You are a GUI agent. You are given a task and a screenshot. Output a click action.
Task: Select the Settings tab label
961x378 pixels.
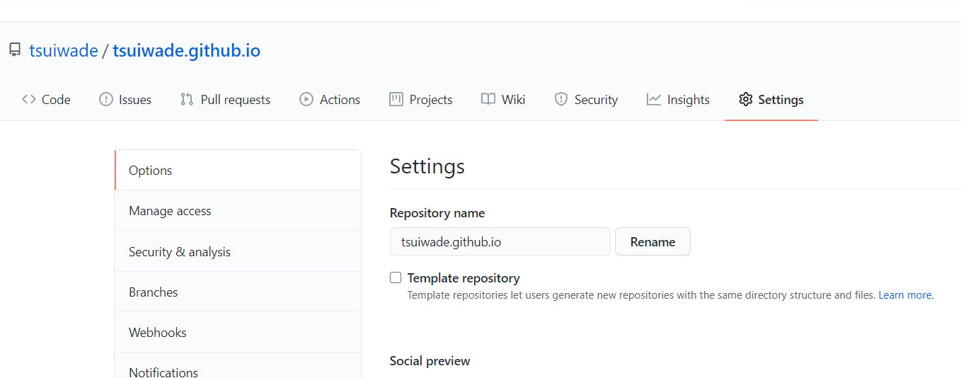781,100
